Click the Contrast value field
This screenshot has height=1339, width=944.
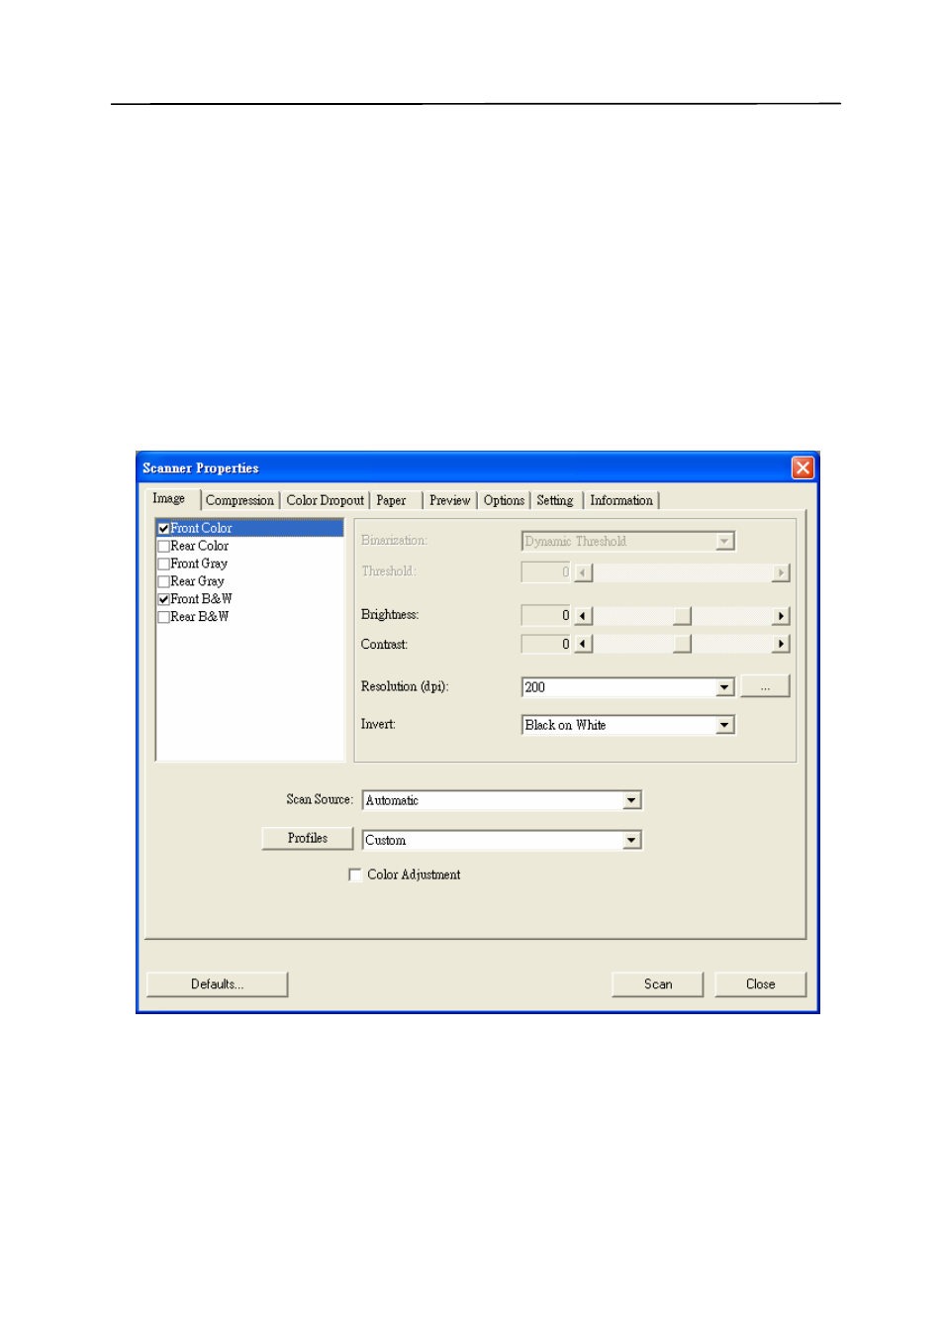[546, 645]
